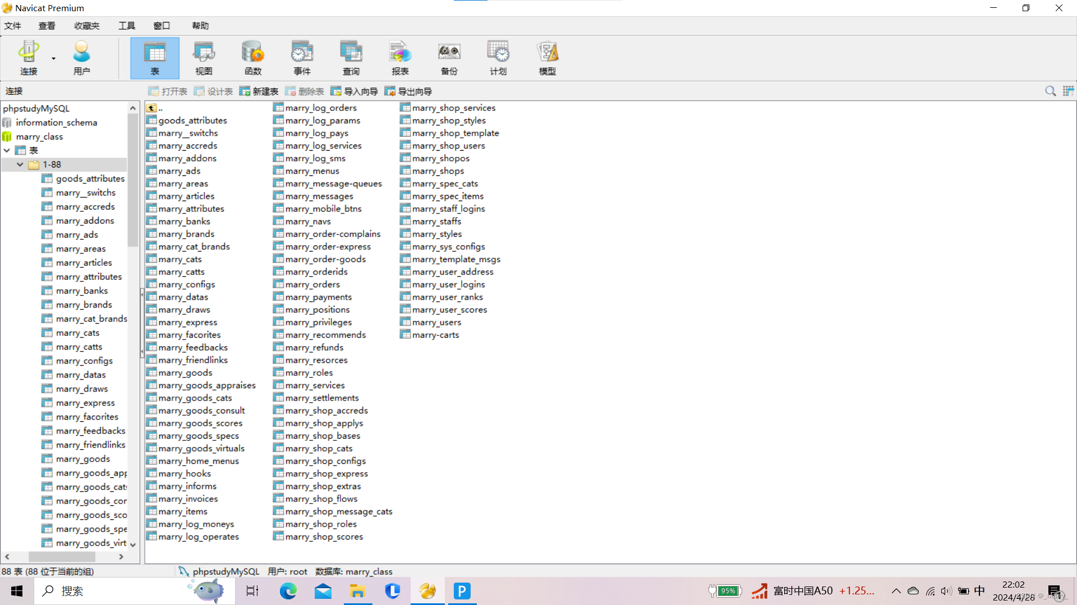
Task: Open the 连接 (Connection) dropdown arrow
Action: 53,58
